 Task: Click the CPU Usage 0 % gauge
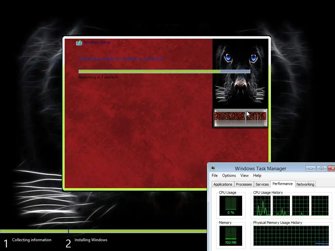[231, 206]
